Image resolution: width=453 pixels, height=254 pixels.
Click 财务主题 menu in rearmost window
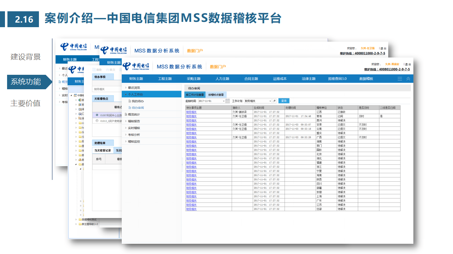(70, 60)
